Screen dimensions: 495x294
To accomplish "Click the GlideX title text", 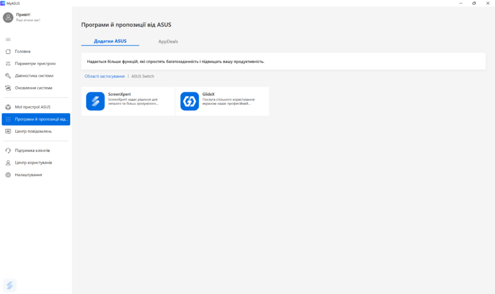I will point(208,94).
